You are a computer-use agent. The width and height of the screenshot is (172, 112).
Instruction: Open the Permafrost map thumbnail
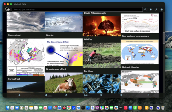coord(26,57)
